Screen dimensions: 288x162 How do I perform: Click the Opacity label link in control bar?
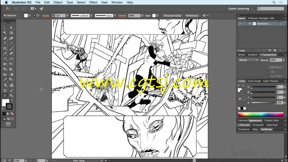pos(122,15)
